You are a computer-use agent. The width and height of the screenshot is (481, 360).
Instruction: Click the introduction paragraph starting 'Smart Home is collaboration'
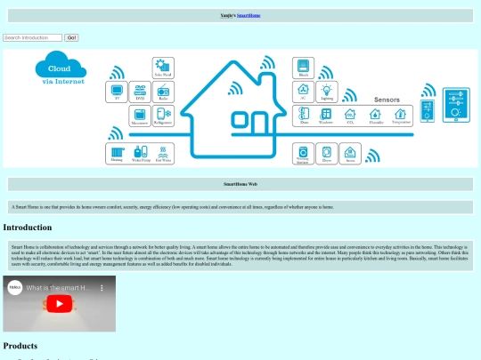(240, 255)
